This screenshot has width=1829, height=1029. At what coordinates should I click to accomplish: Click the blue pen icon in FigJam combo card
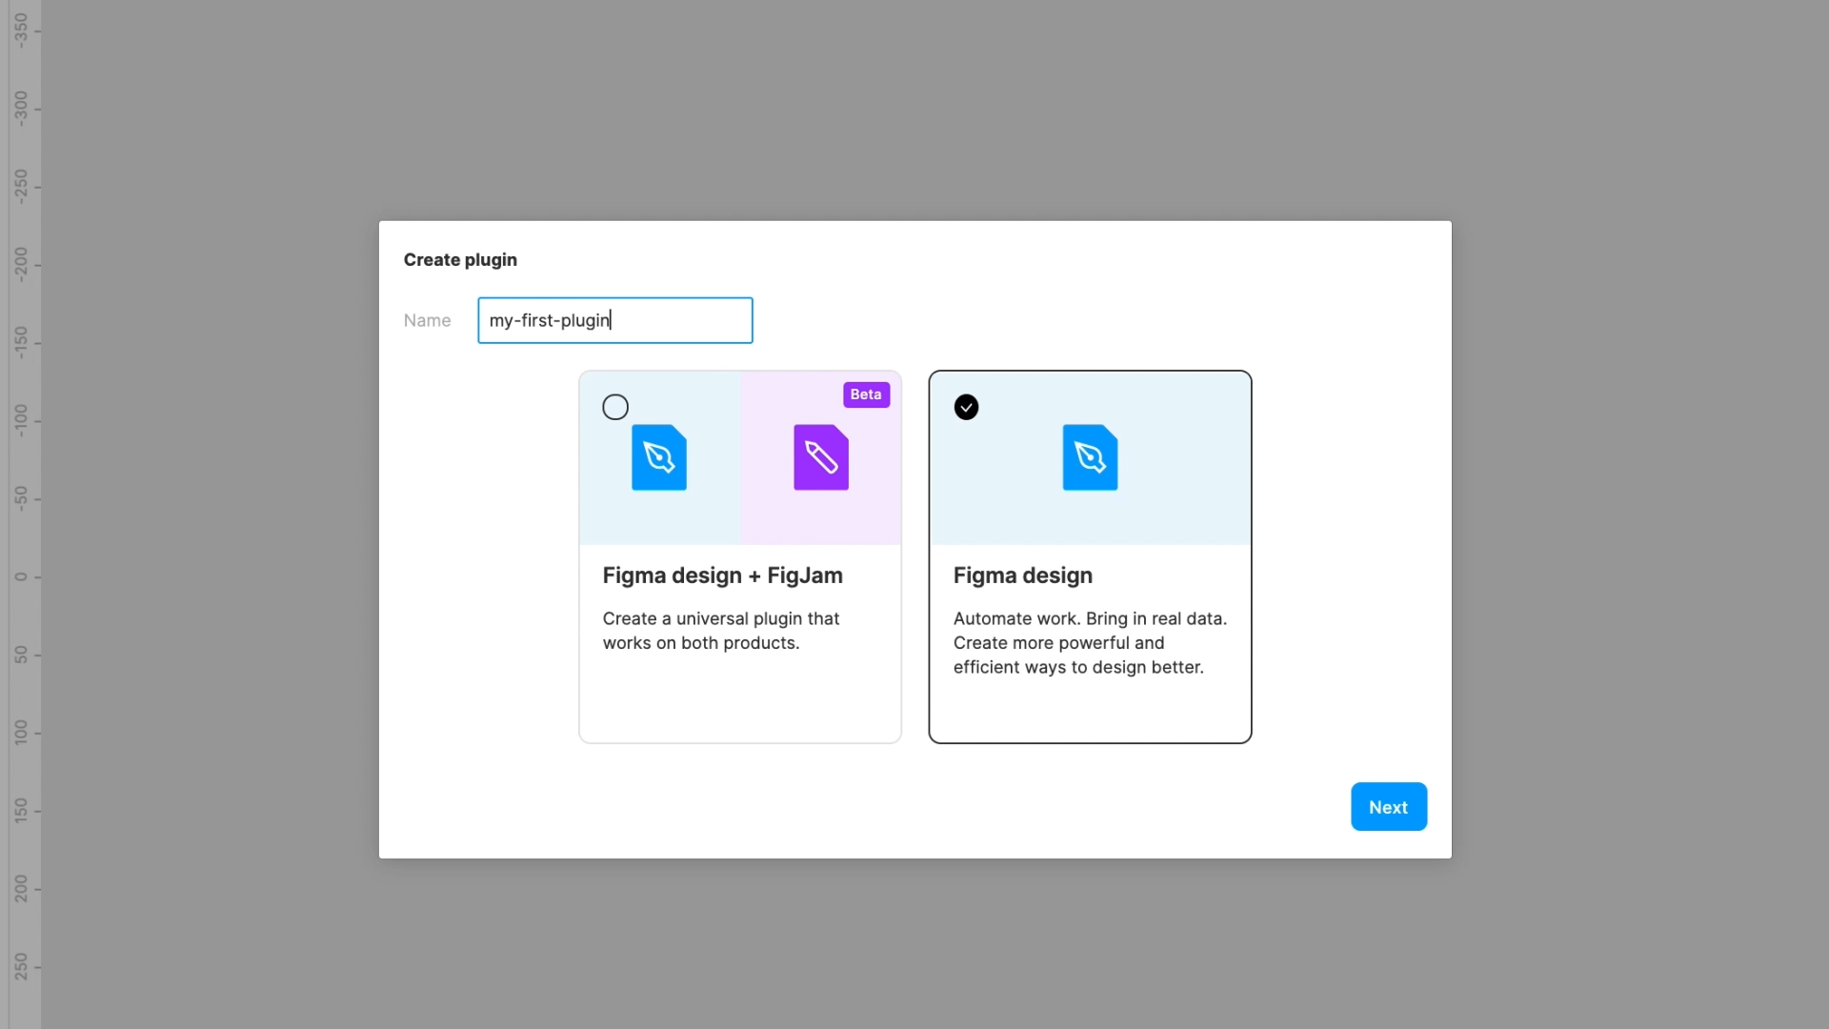pos(658,457)
